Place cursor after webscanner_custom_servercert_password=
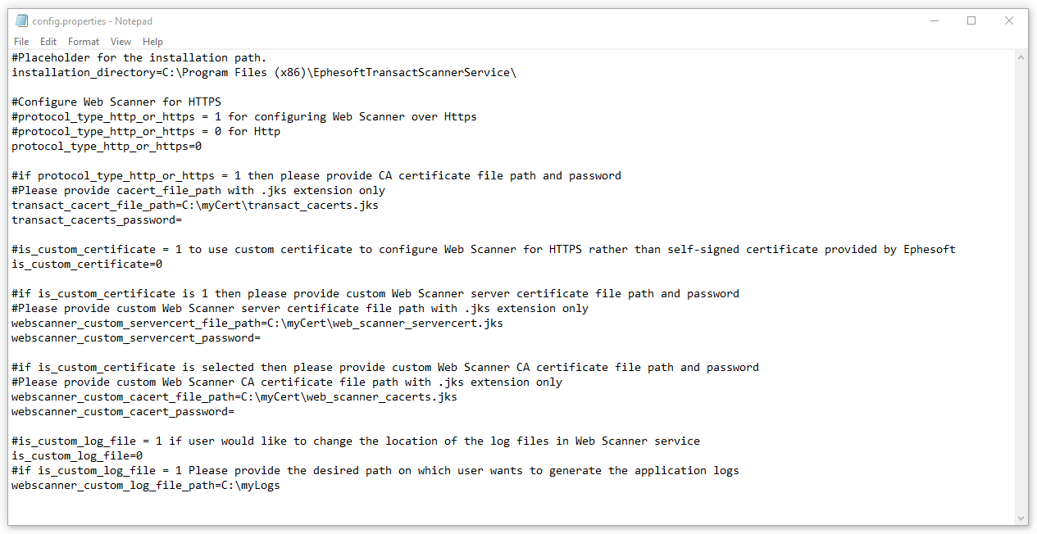This screenshot has width=1037, height=534. click(x=262, y=338)
